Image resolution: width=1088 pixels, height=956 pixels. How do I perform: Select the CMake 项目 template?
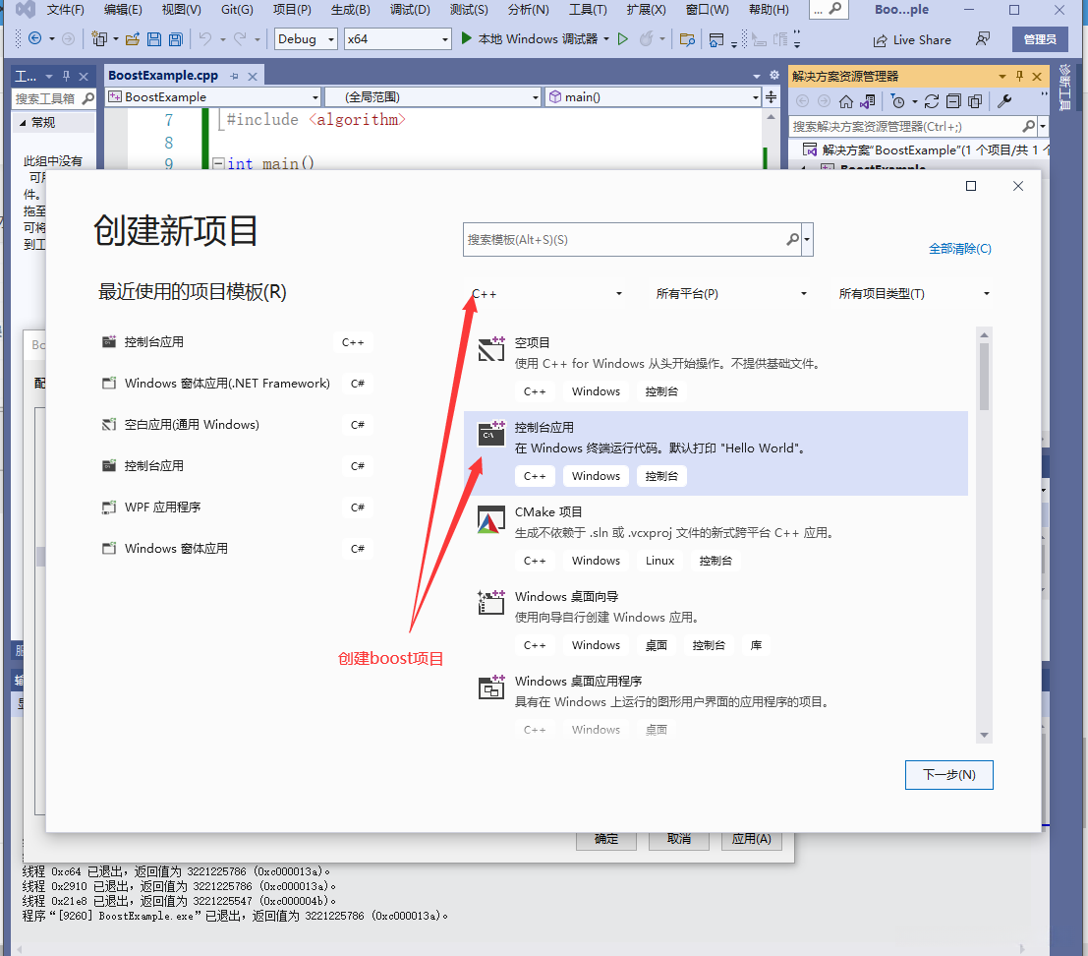[x=716, y=537]
